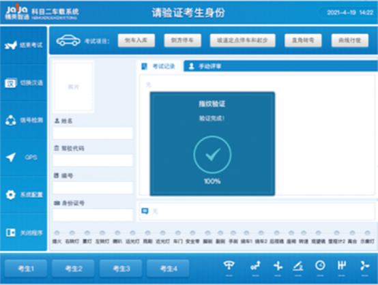Image resolution: width=378 pixels, height=285 pixels.
Task: Open the GPS arrow icon
Action: 11,157
